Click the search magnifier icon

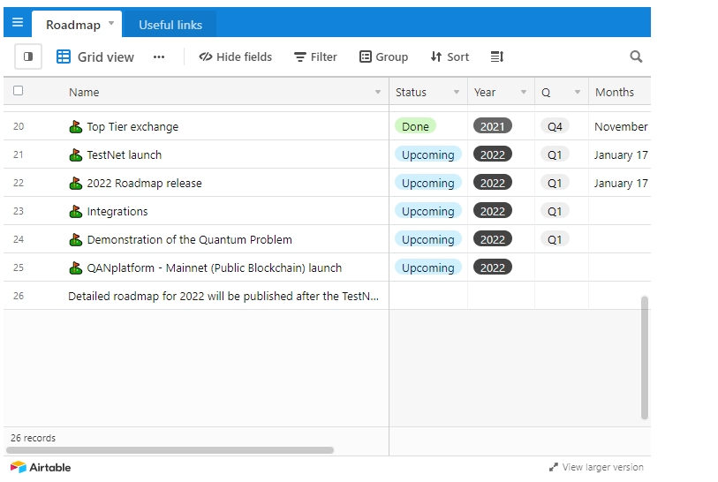tap(636, 56)
